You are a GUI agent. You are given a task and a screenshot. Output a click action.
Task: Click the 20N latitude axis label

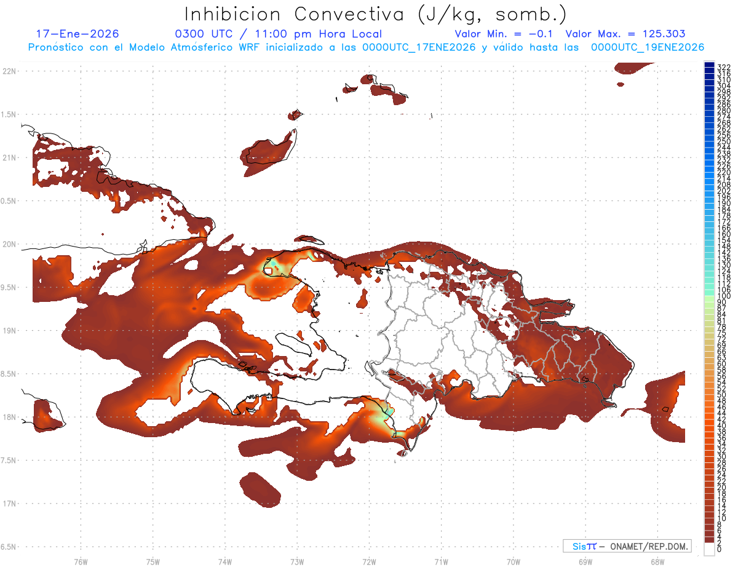click(9, 244)
